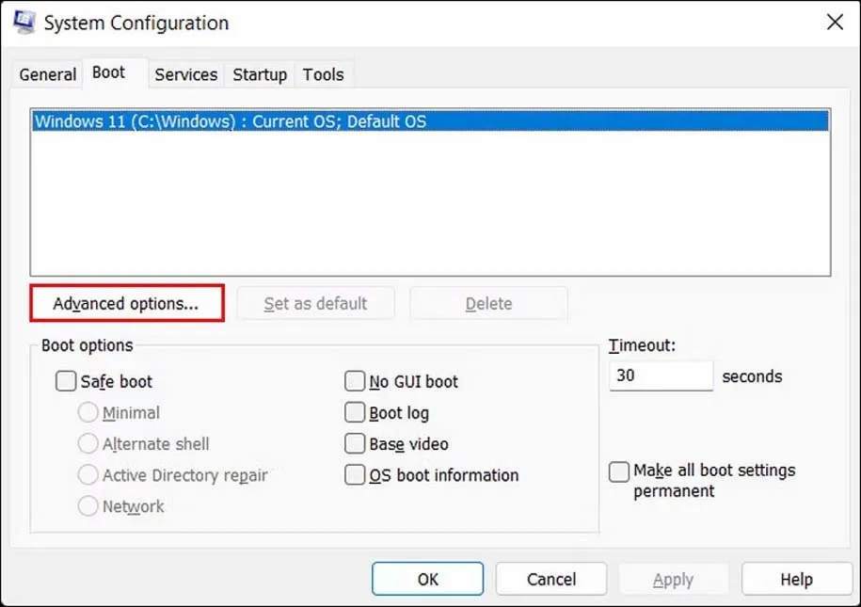The image size is (861, 607).
Task: Switch to the General tab
Action: (48, 74)
